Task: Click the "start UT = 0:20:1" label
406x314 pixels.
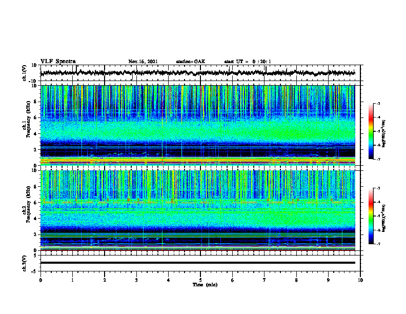Action: click(248, 62)
